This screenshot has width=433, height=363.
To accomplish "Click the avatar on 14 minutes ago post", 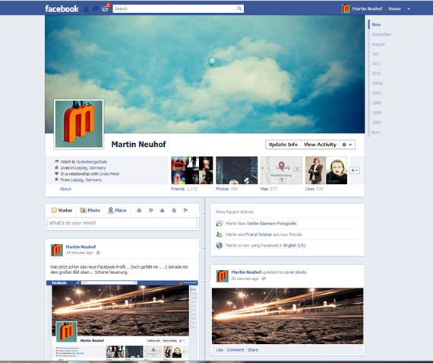I will [57, 250].
